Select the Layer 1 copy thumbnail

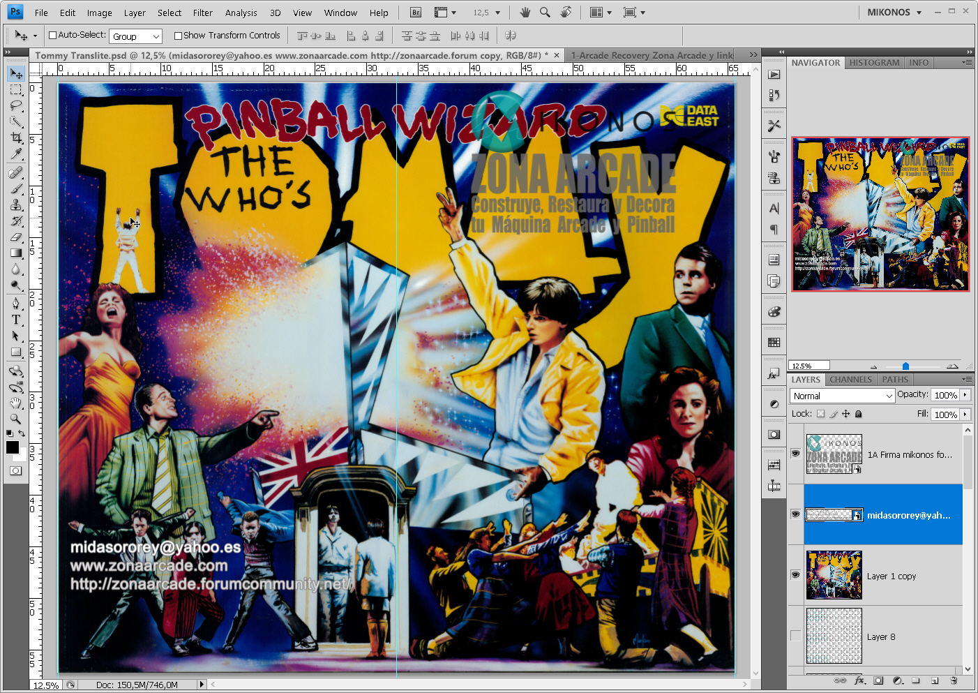click(x=834, y=575)
